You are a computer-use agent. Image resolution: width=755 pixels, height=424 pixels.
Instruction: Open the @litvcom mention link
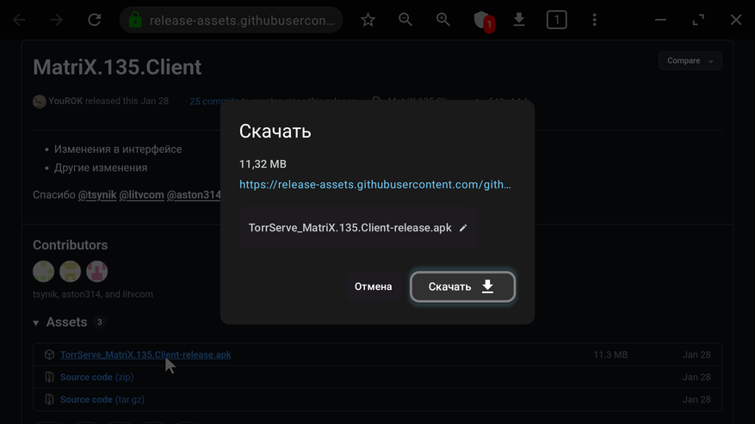click(141, 195)
